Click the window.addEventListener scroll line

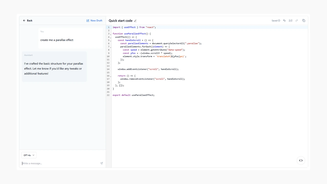(x=148, y=69)
